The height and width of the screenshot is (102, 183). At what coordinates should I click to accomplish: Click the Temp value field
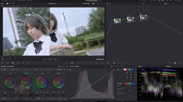pos(17,69)
